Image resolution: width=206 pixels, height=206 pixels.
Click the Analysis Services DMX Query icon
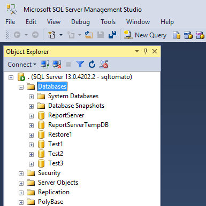(200, 35)
